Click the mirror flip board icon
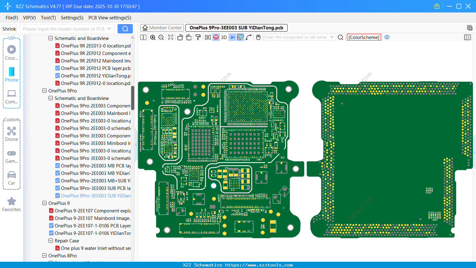This screenshot has height=268, width=476. 208,37
